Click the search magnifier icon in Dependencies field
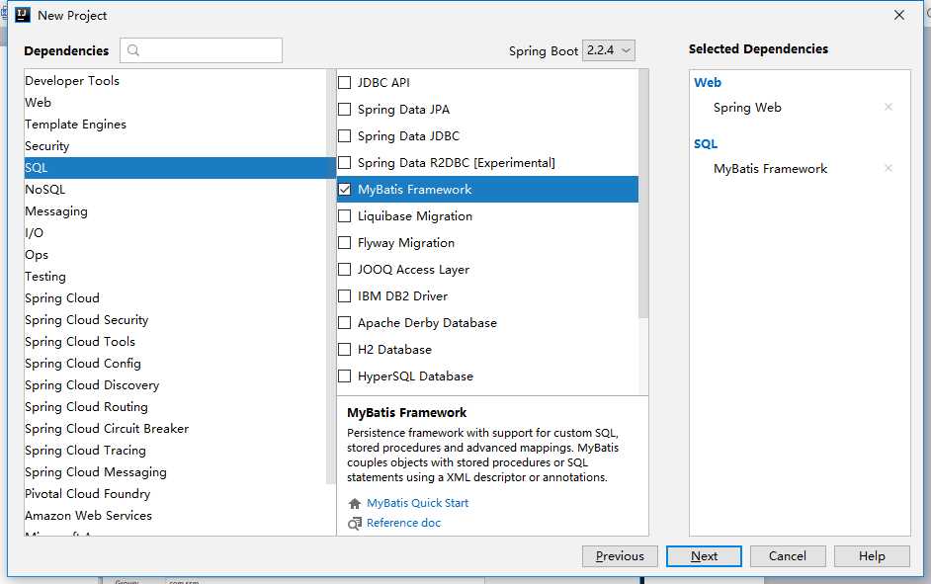Image resolution: width=931 pixels, height=584 pixels. pyautogui.click(x=133, y=50)
